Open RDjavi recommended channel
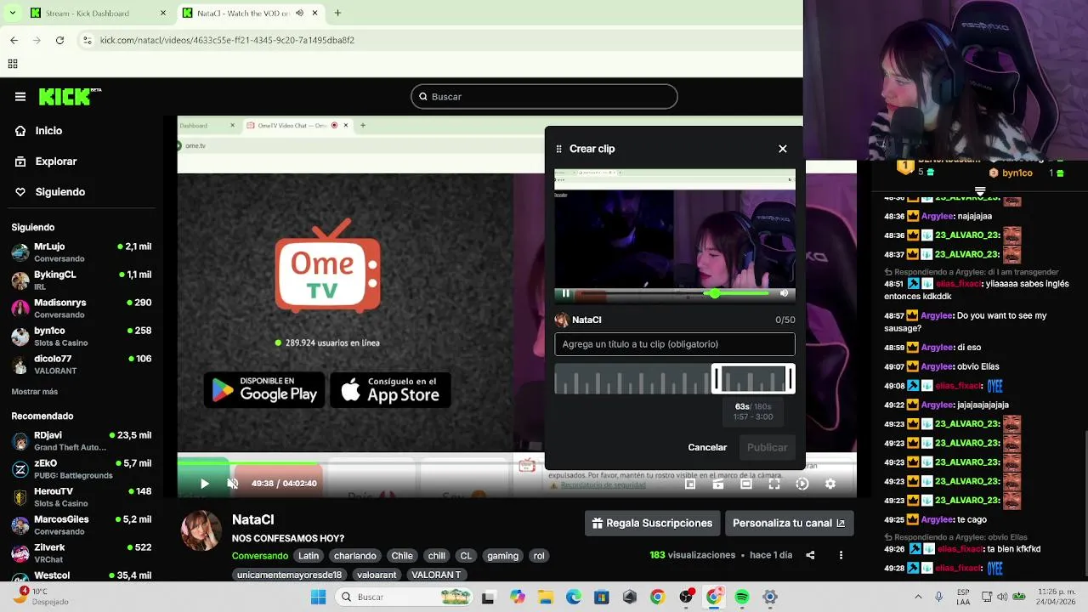The image size is (1088, 612). (82, 441)
